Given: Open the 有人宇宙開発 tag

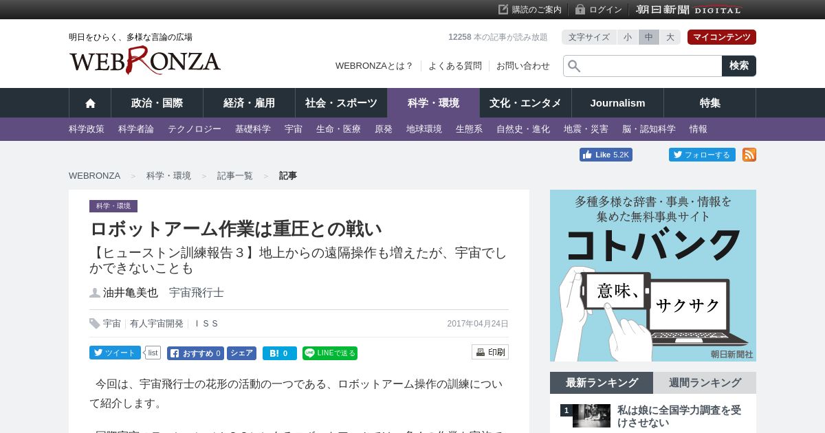Looking at the screenshot, I should (157, 324).
